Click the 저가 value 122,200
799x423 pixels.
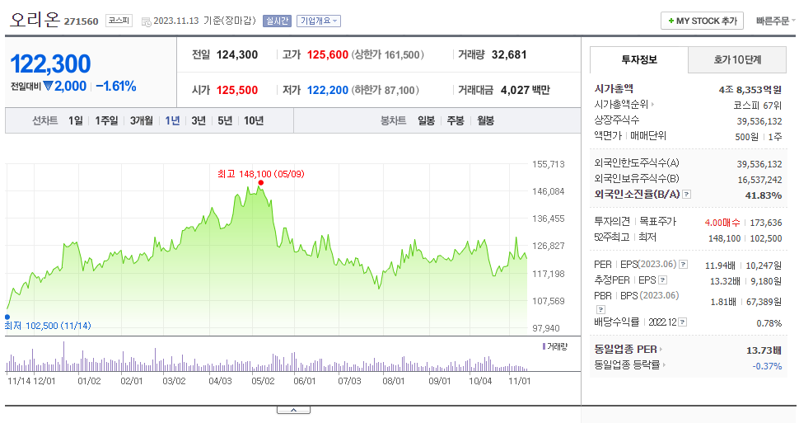(328, 91)
